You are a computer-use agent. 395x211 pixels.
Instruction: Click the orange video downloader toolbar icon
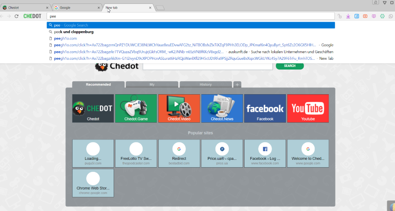point(365,16)
